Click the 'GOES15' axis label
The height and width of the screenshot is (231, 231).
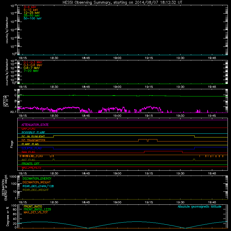[x=4, y=101]
